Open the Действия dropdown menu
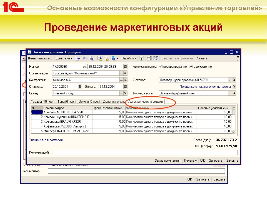 (65, 58)
